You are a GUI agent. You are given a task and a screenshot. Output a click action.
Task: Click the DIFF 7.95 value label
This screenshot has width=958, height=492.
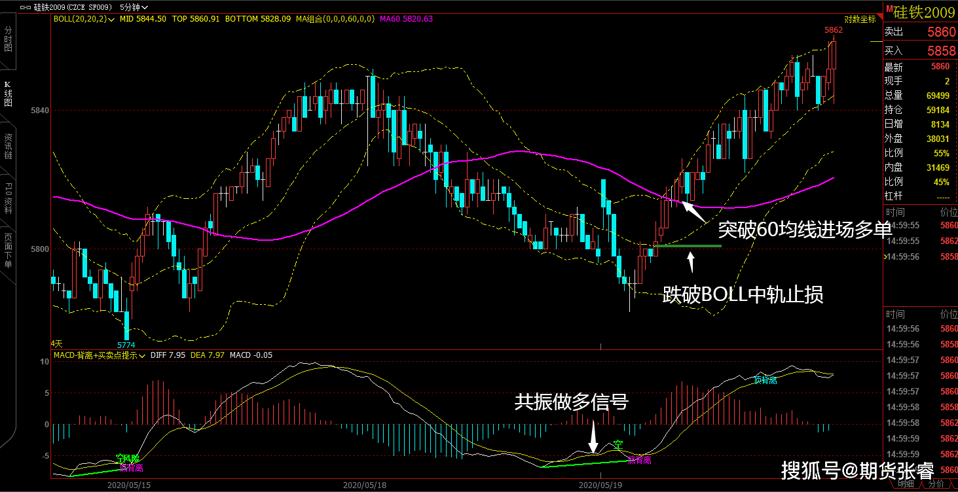[168, 355]
